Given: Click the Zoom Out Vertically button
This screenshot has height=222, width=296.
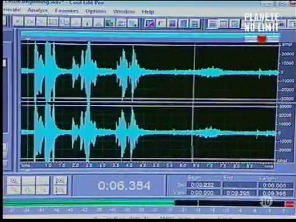Looking at the screenshot, I should click(60, 190).
